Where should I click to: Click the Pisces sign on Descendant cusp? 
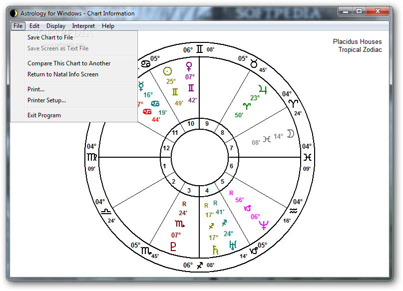(308, 157)
